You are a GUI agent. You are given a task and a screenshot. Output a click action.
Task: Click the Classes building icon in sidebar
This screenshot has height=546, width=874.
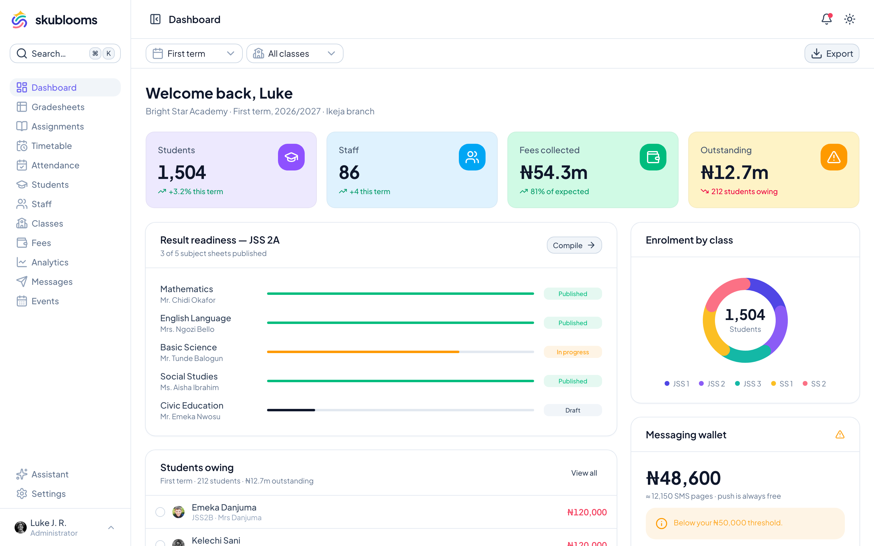[x=22, y=224]
